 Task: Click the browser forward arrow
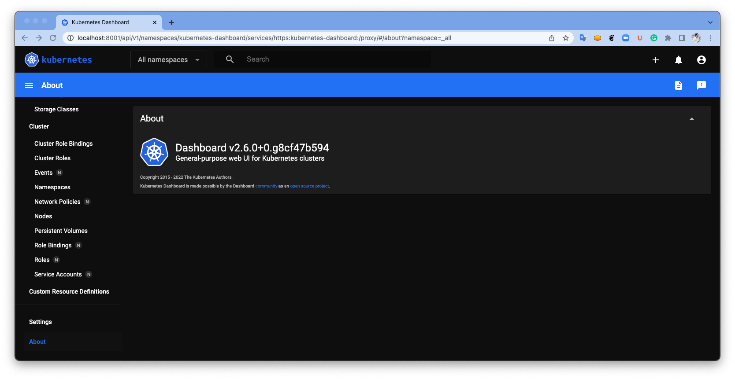coord(39,38)
